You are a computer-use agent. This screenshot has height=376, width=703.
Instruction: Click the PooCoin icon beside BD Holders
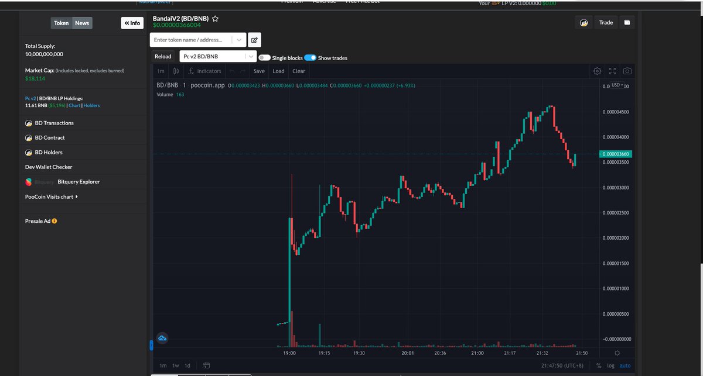pyautogui.click(x=29, y=153)
